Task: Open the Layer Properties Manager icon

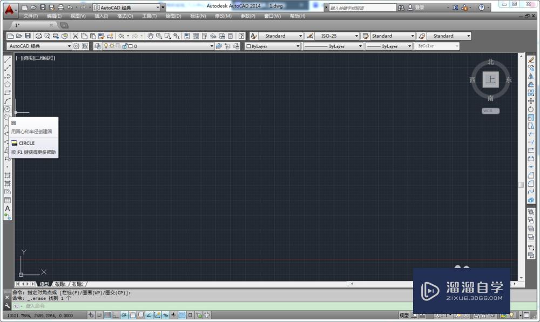Action: 97,46
